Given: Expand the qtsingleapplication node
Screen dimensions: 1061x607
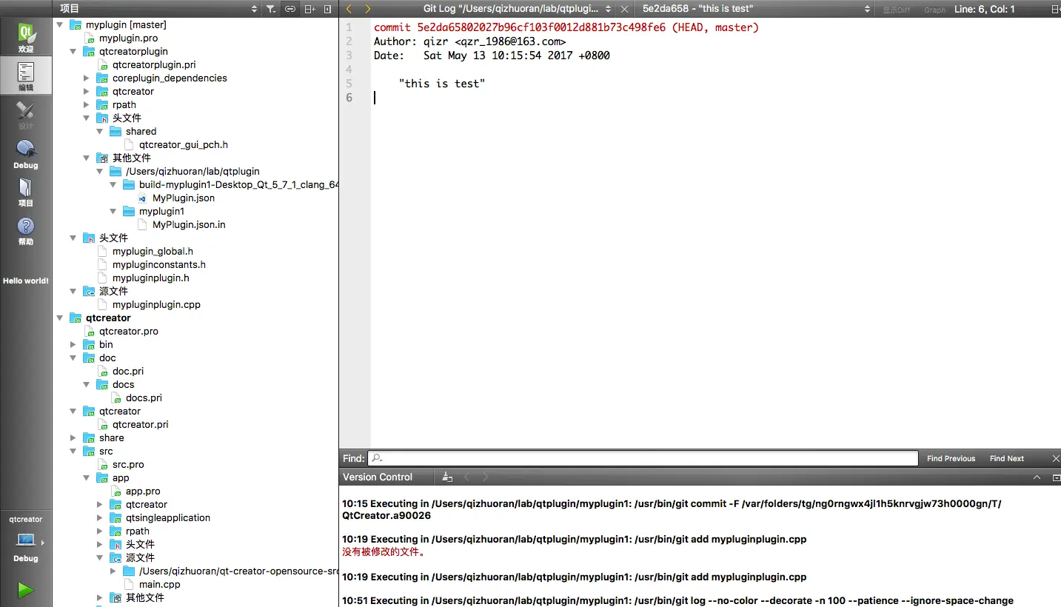Looking at the screenshot, I should coord(100,517).
